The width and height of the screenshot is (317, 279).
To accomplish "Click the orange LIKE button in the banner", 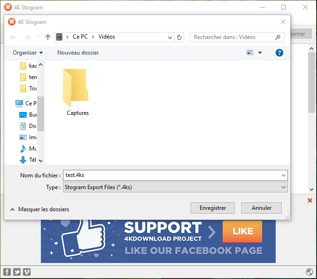I will click(x=242, y=231).
